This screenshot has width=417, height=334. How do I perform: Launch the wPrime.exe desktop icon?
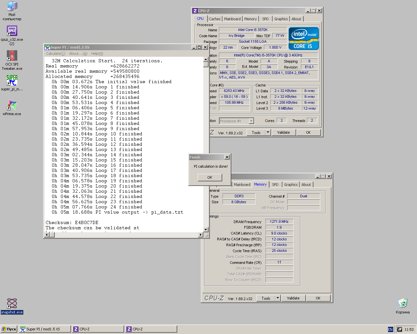pyautogui.click(x=12, y=108)
